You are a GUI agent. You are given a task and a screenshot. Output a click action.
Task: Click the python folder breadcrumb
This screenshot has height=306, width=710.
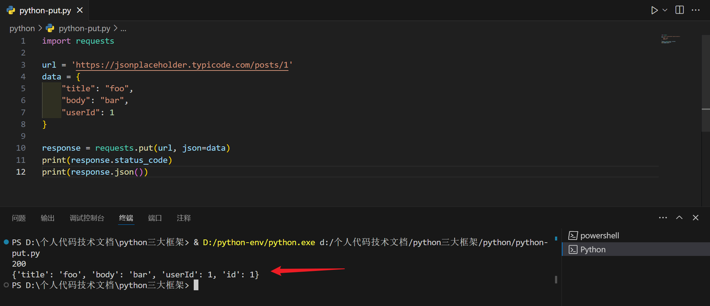pos(22,28)
